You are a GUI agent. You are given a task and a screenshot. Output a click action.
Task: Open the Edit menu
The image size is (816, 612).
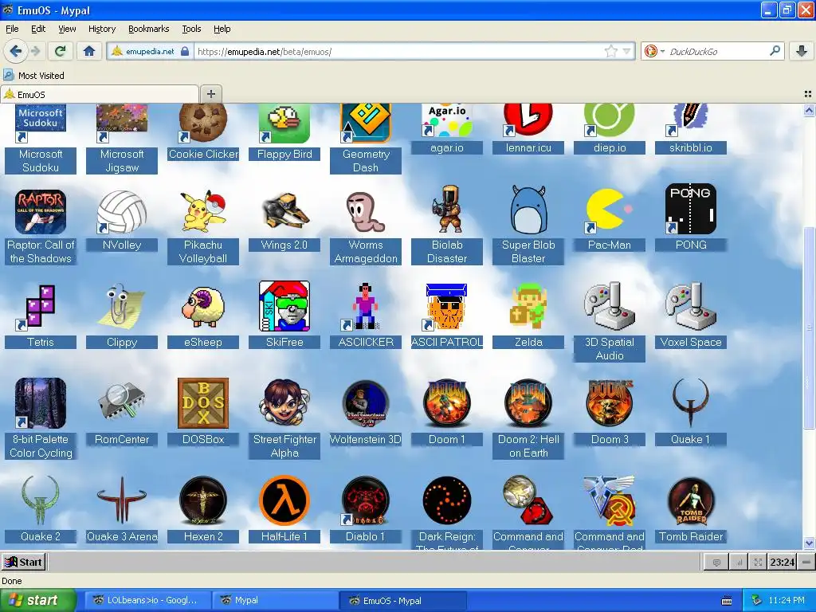click(x=38, y=29)
